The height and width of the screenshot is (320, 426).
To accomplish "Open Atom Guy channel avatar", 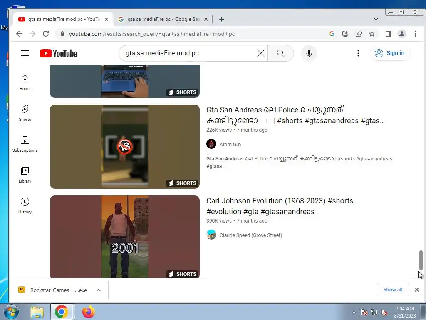I will pyautogui.click(x=211, y=144).
